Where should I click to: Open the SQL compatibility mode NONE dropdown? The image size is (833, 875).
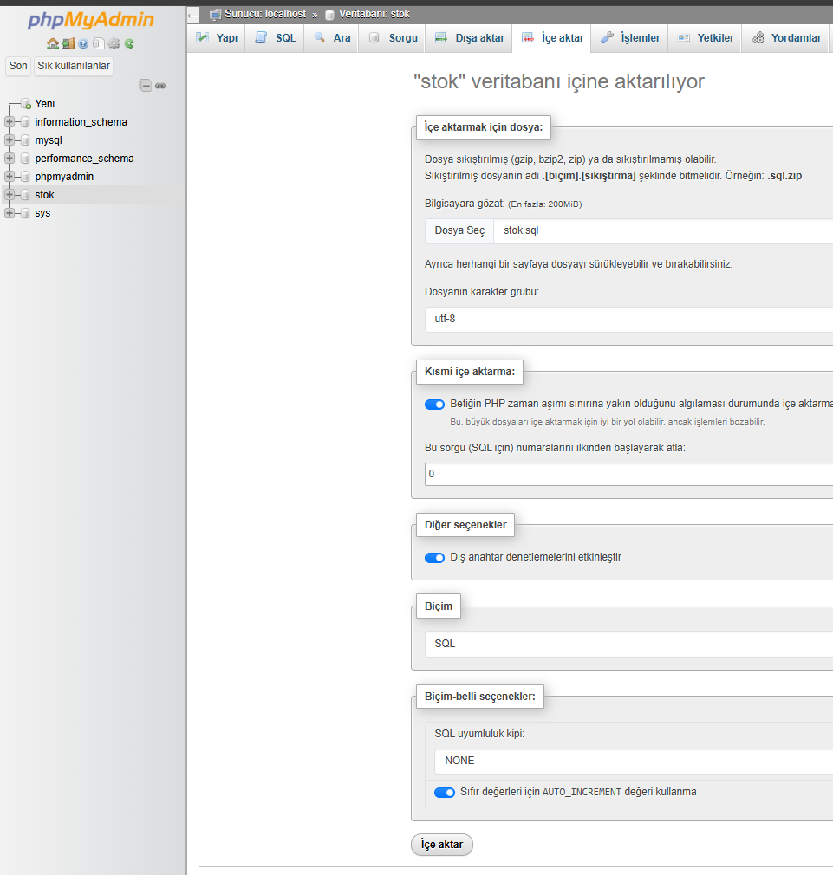pyautogui.click(x=633, y=761)
